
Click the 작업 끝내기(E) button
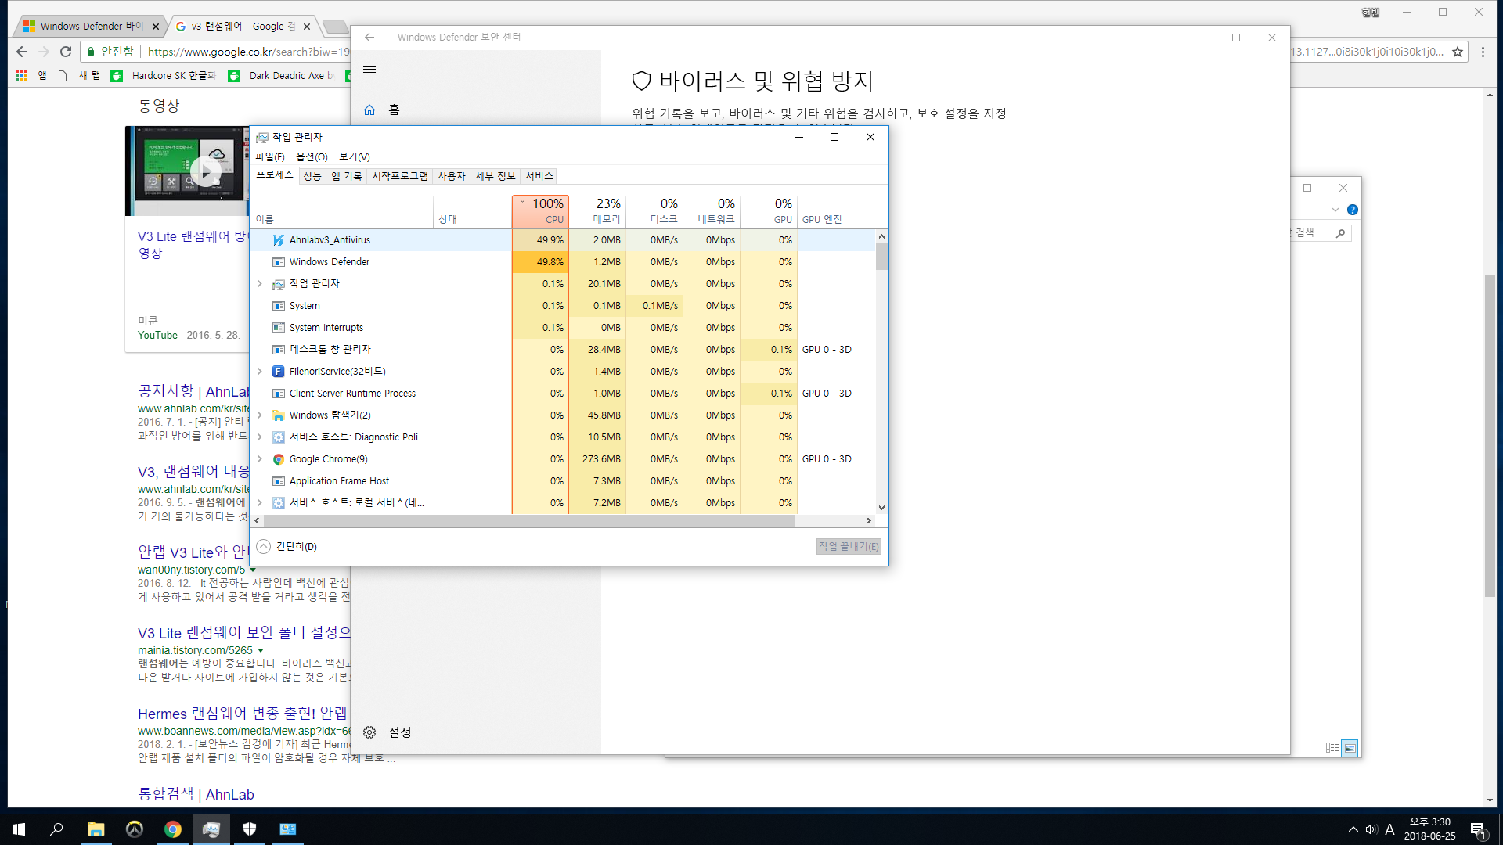point(848,546)
